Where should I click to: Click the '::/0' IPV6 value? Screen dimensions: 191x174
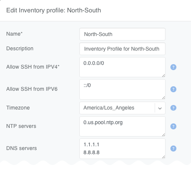[87, 85]
